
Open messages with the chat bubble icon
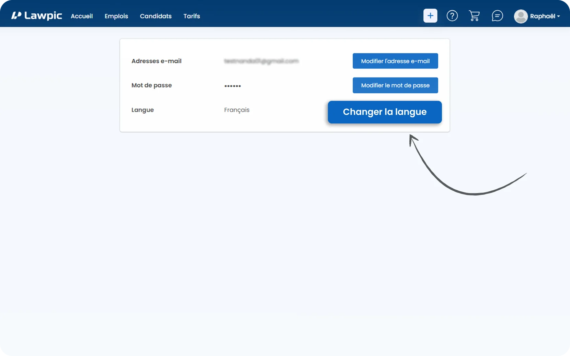coord(497,16)
